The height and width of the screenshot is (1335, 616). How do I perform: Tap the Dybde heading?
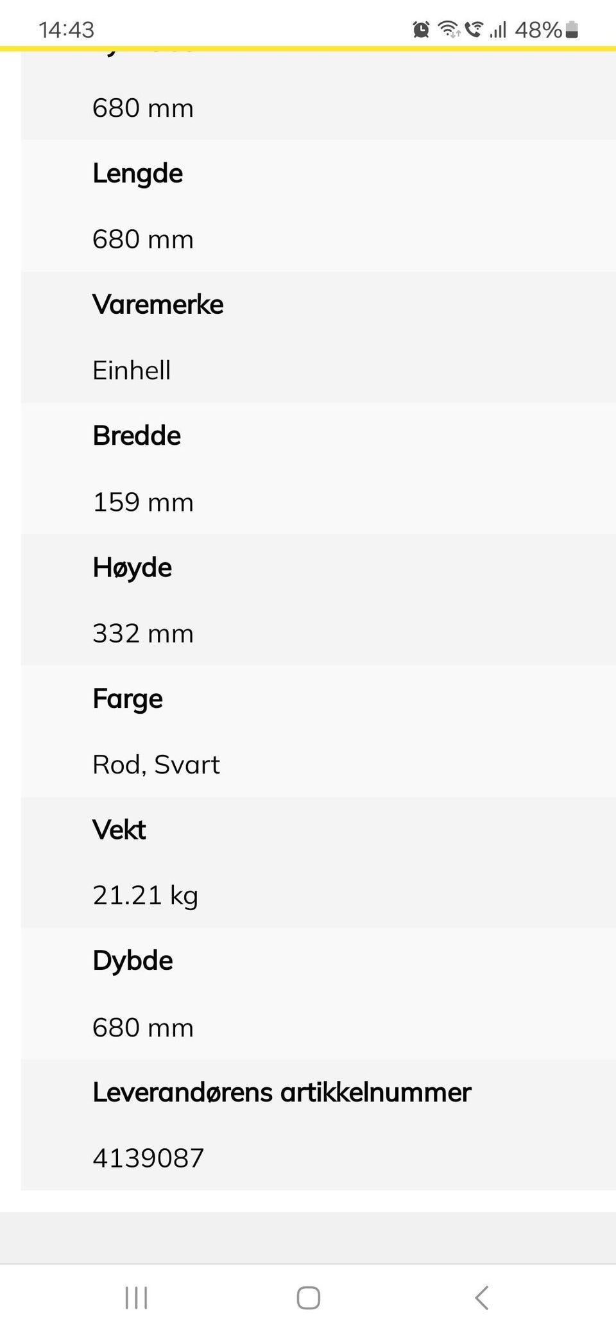click(x=132, y=961)
